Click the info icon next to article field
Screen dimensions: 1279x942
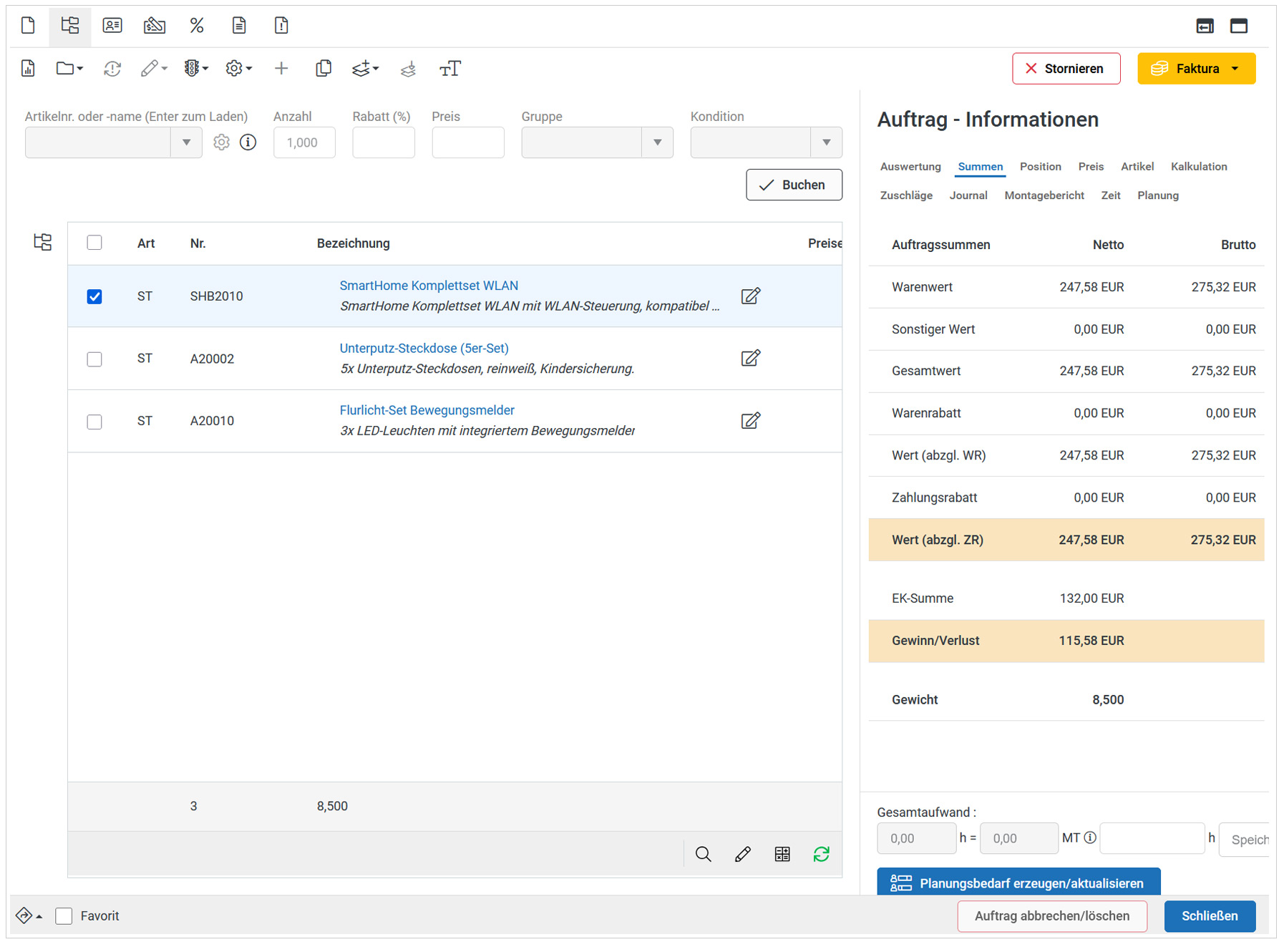[248, 142]
